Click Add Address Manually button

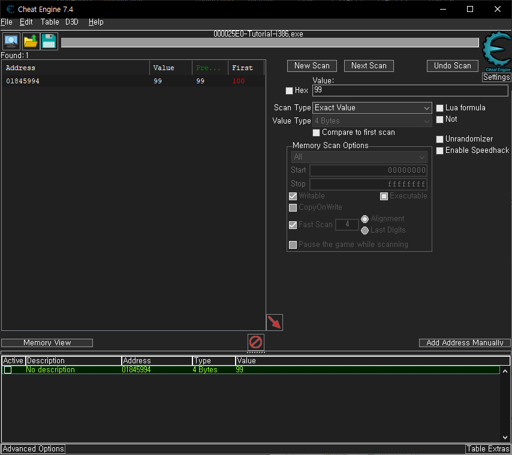pos(464,343)
